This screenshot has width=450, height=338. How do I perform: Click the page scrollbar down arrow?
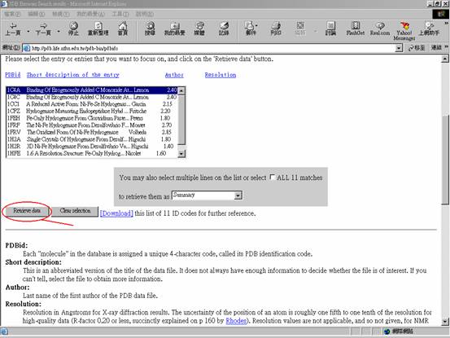coord(445,322)
